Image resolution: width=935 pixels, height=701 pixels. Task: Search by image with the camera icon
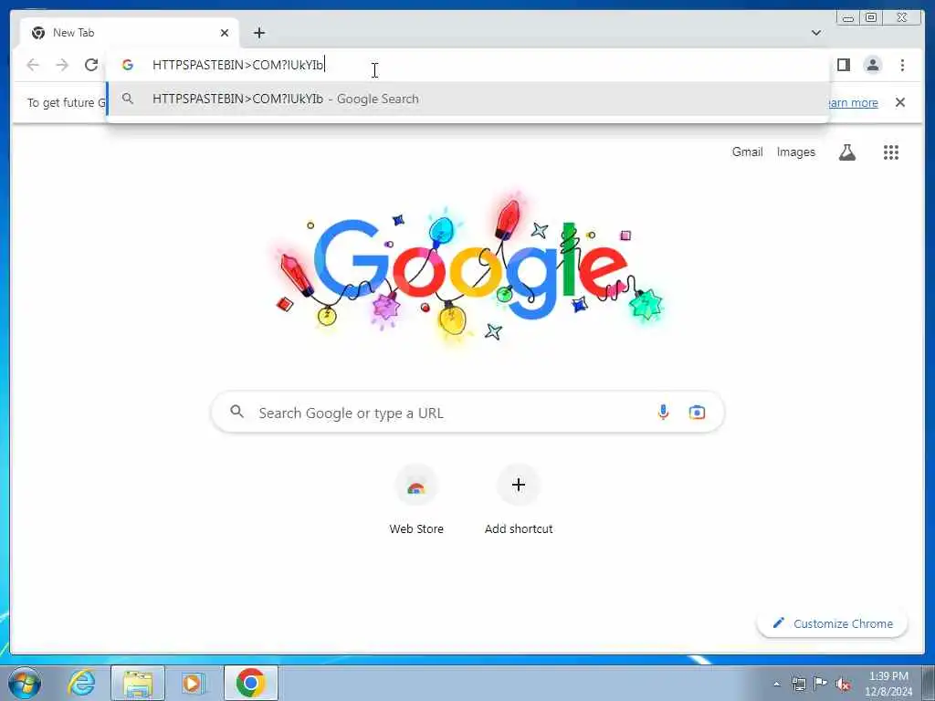pyautogui.click(x=697, y=412)
